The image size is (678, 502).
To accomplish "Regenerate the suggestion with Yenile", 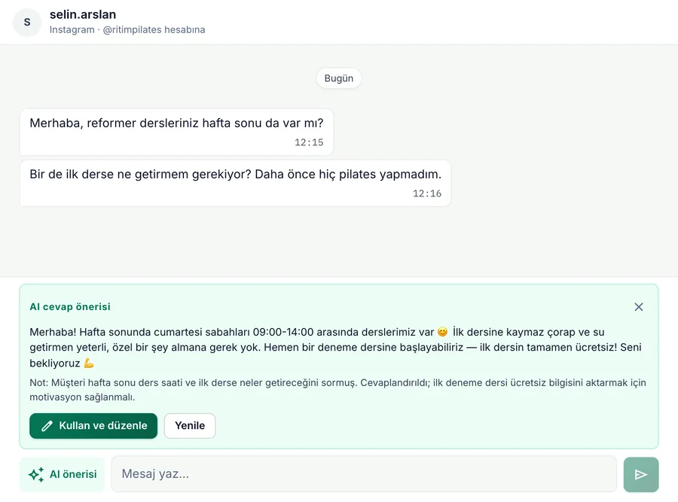I will coord(190,426).
